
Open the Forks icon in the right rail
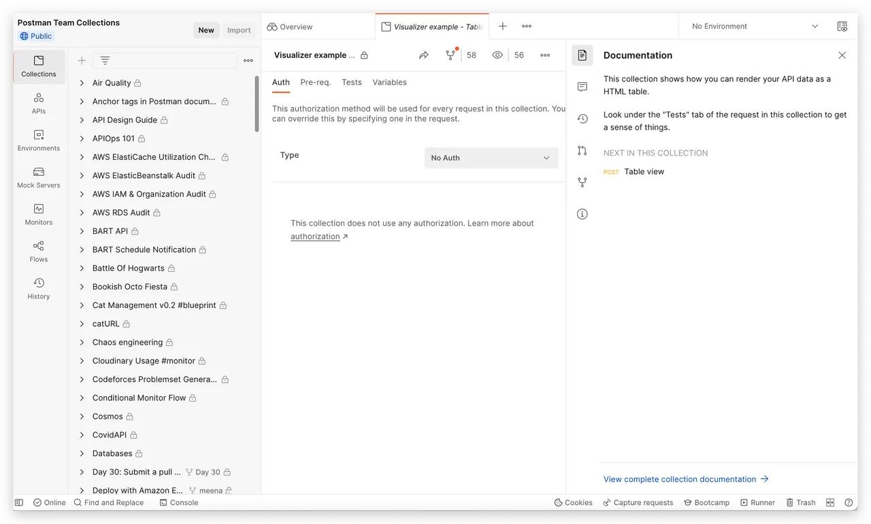(x=582, y=182)
